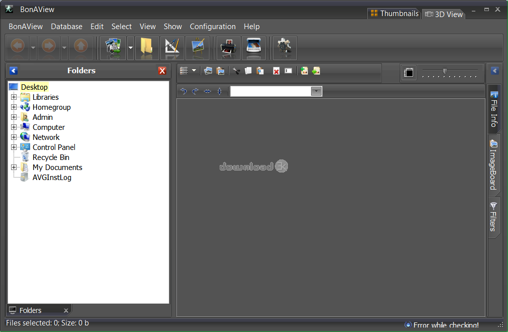The image size is (508, 332).
Task: Rotate right with the clockwise arrow
Action: coord(195,91)
